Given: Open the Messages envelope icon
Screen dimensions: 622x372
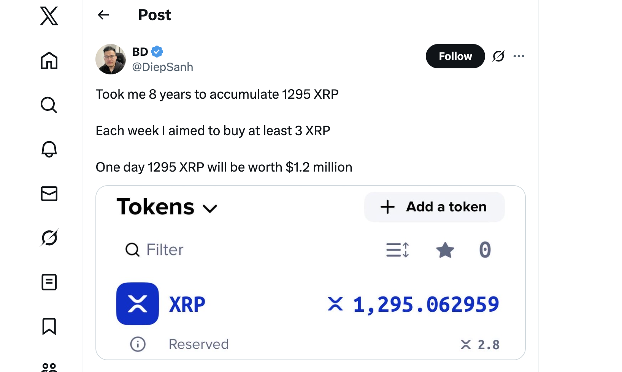Looking at the screenshot, I should [x=49, y=194].
